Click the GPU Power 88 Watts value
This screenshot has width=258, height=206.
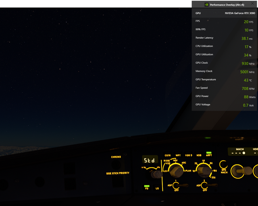coord(250,97)
